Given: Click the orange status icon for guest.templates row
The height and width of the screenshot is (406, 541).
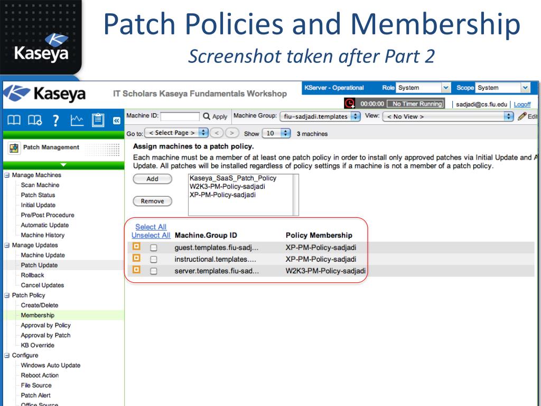Looking at the screenshot, I should point(137,246).
